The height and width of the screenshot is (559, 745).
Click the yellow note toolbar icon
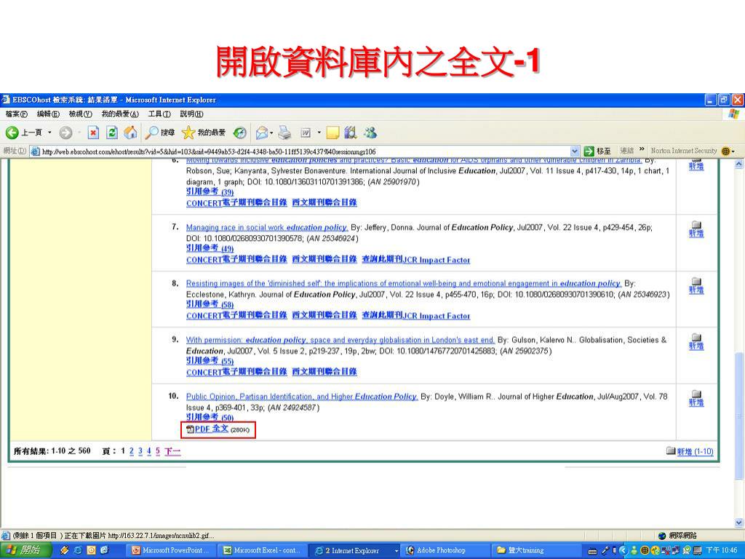coord(332,132)
